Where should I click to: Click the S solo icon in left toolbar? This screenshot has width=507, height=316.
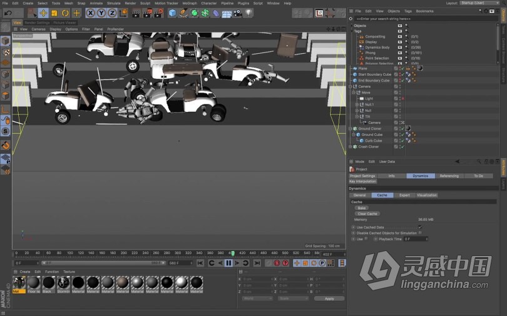6,131
